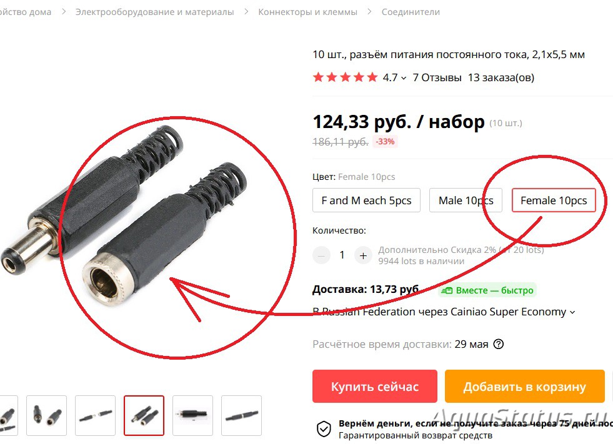Select the F and M each 5pcs option
This screenshot has height=444, width=613.
coord(366,200)
